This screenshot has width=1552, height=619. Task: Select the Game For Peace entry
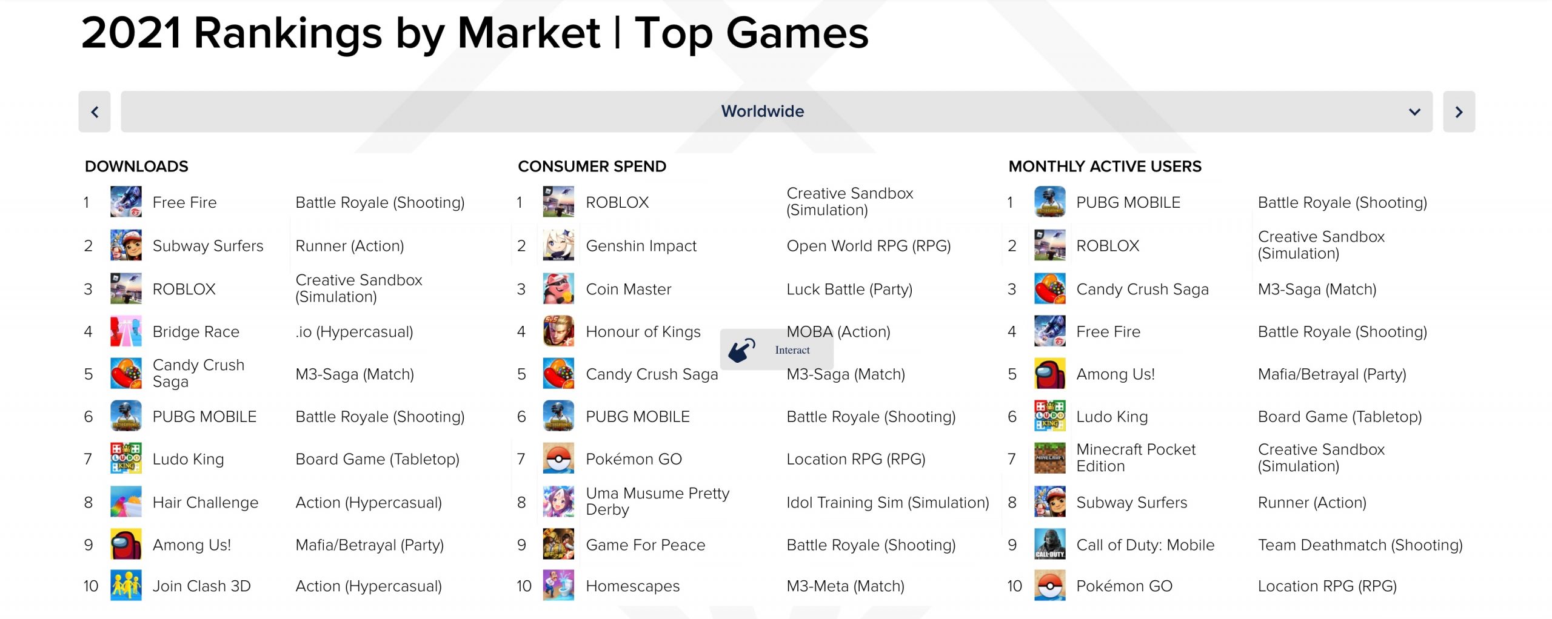(x=646, y=545)
